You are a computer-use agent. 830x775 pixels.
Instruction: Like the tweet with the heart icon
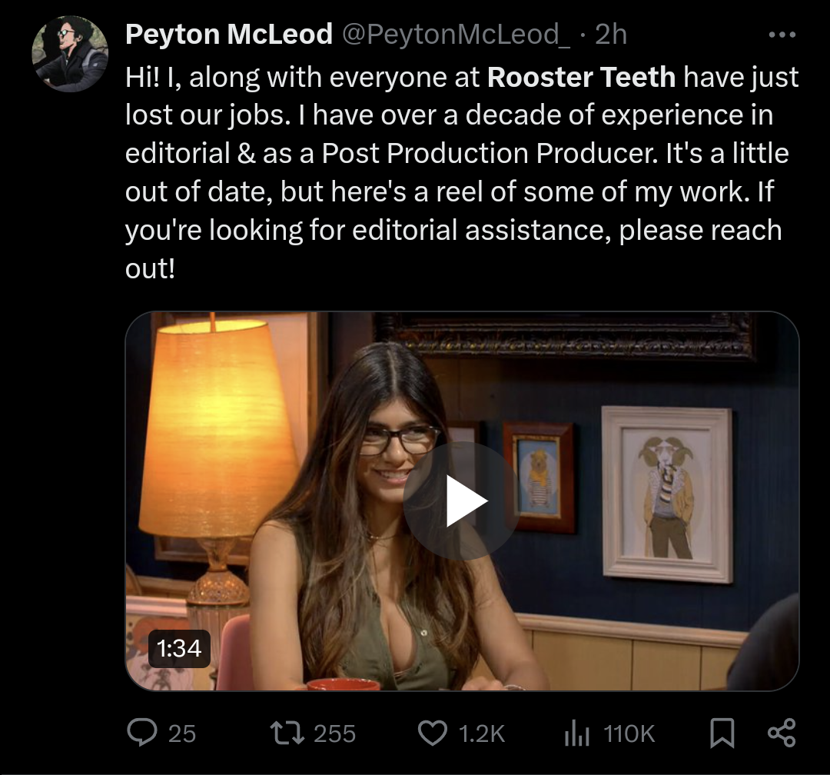click(x=433, y=733)
